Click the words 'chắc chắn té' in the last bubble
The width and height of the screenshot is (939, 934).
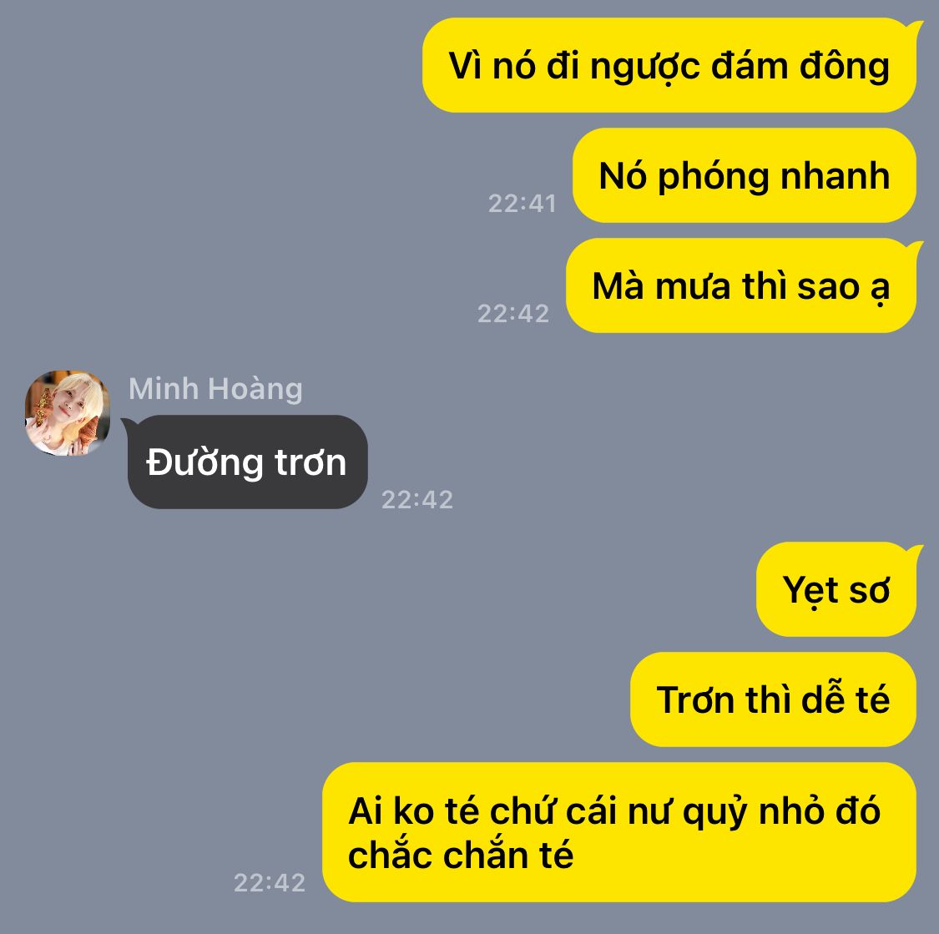461,855
